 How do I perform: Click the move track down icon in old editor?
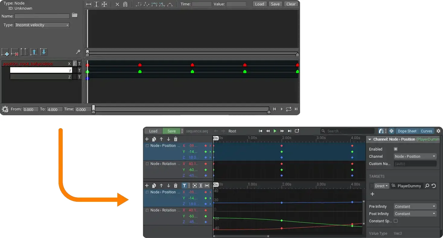pyautogui.click(x=44, y=52)
